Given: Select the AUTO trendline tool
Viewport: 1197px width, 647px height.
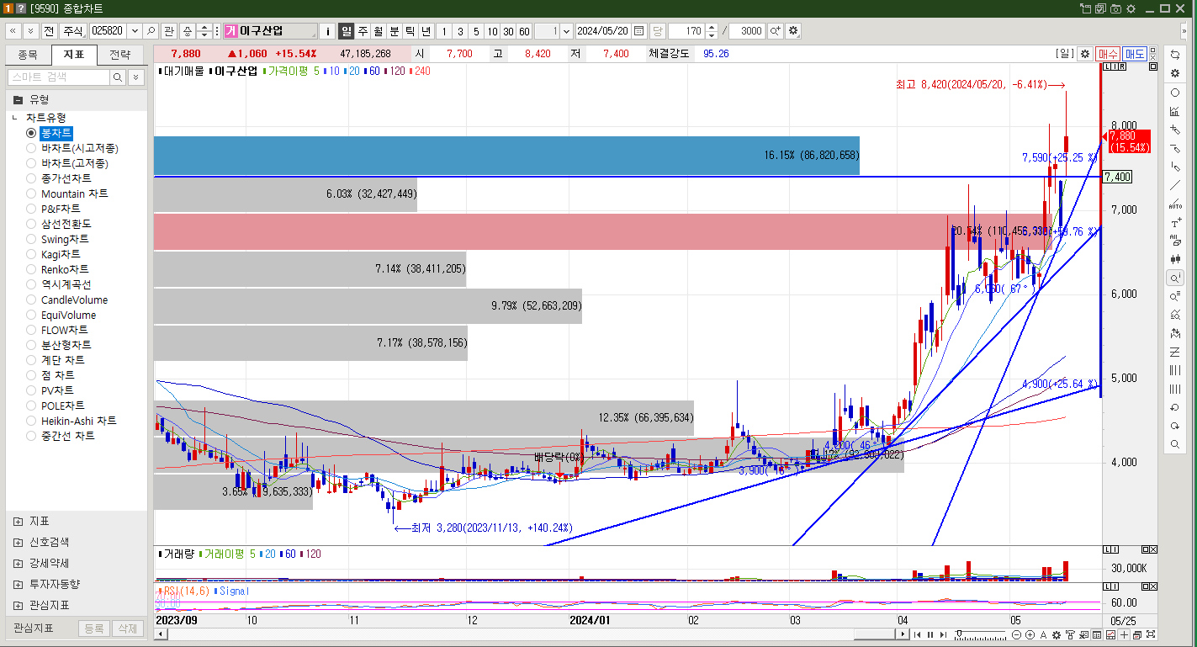Looking at the screenshot, I should click(1175, 204).
